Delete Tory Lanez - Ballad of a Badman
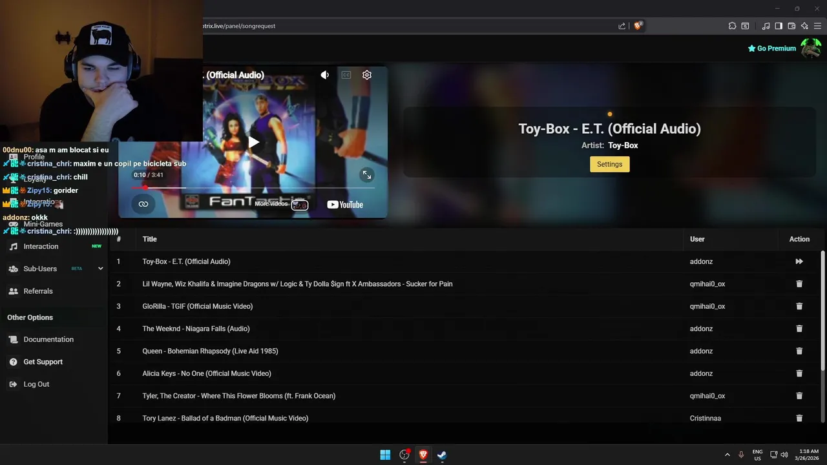This screenshot has width=827, height=465. (x=799, y=418)
